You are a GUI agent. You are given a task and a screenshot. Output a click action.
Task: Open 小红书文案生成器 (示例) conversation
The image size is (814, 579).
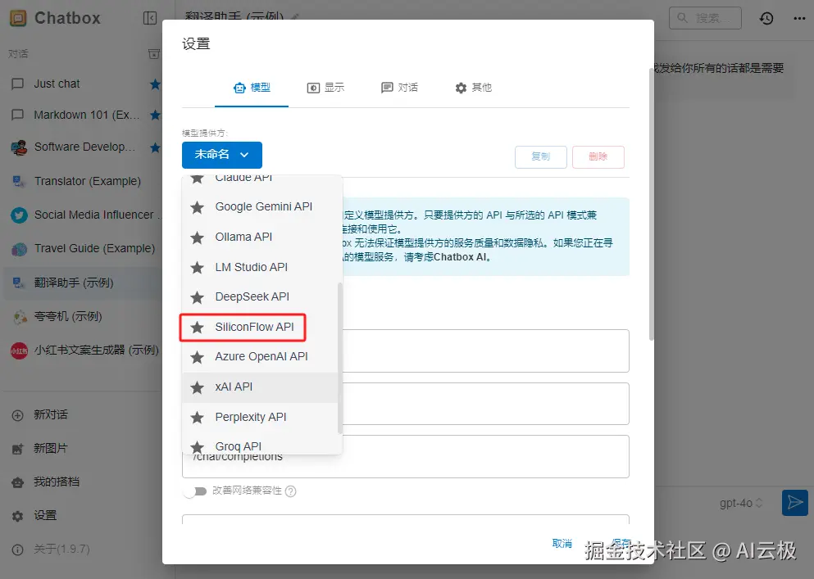(81, 351)
